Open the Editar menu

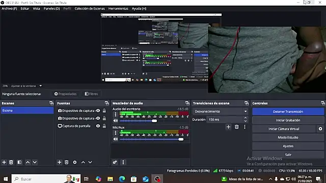25,9
